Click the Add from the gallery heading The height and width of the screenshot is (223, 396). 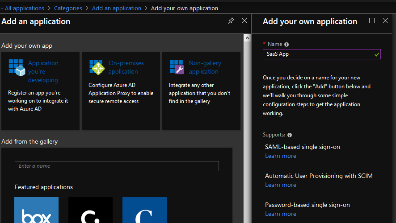[29, 142]
